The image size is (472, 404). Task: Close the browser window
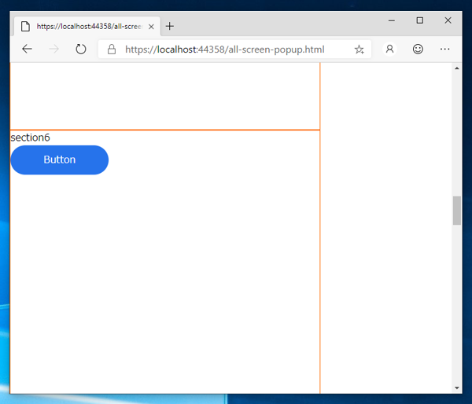coord(448,20)
